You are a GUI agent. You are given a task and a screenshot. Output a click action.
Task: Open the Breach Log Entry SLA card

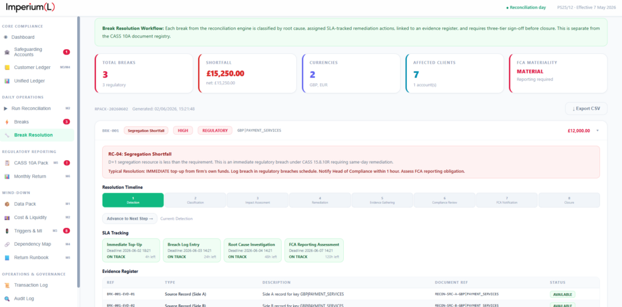pos(191,251)
